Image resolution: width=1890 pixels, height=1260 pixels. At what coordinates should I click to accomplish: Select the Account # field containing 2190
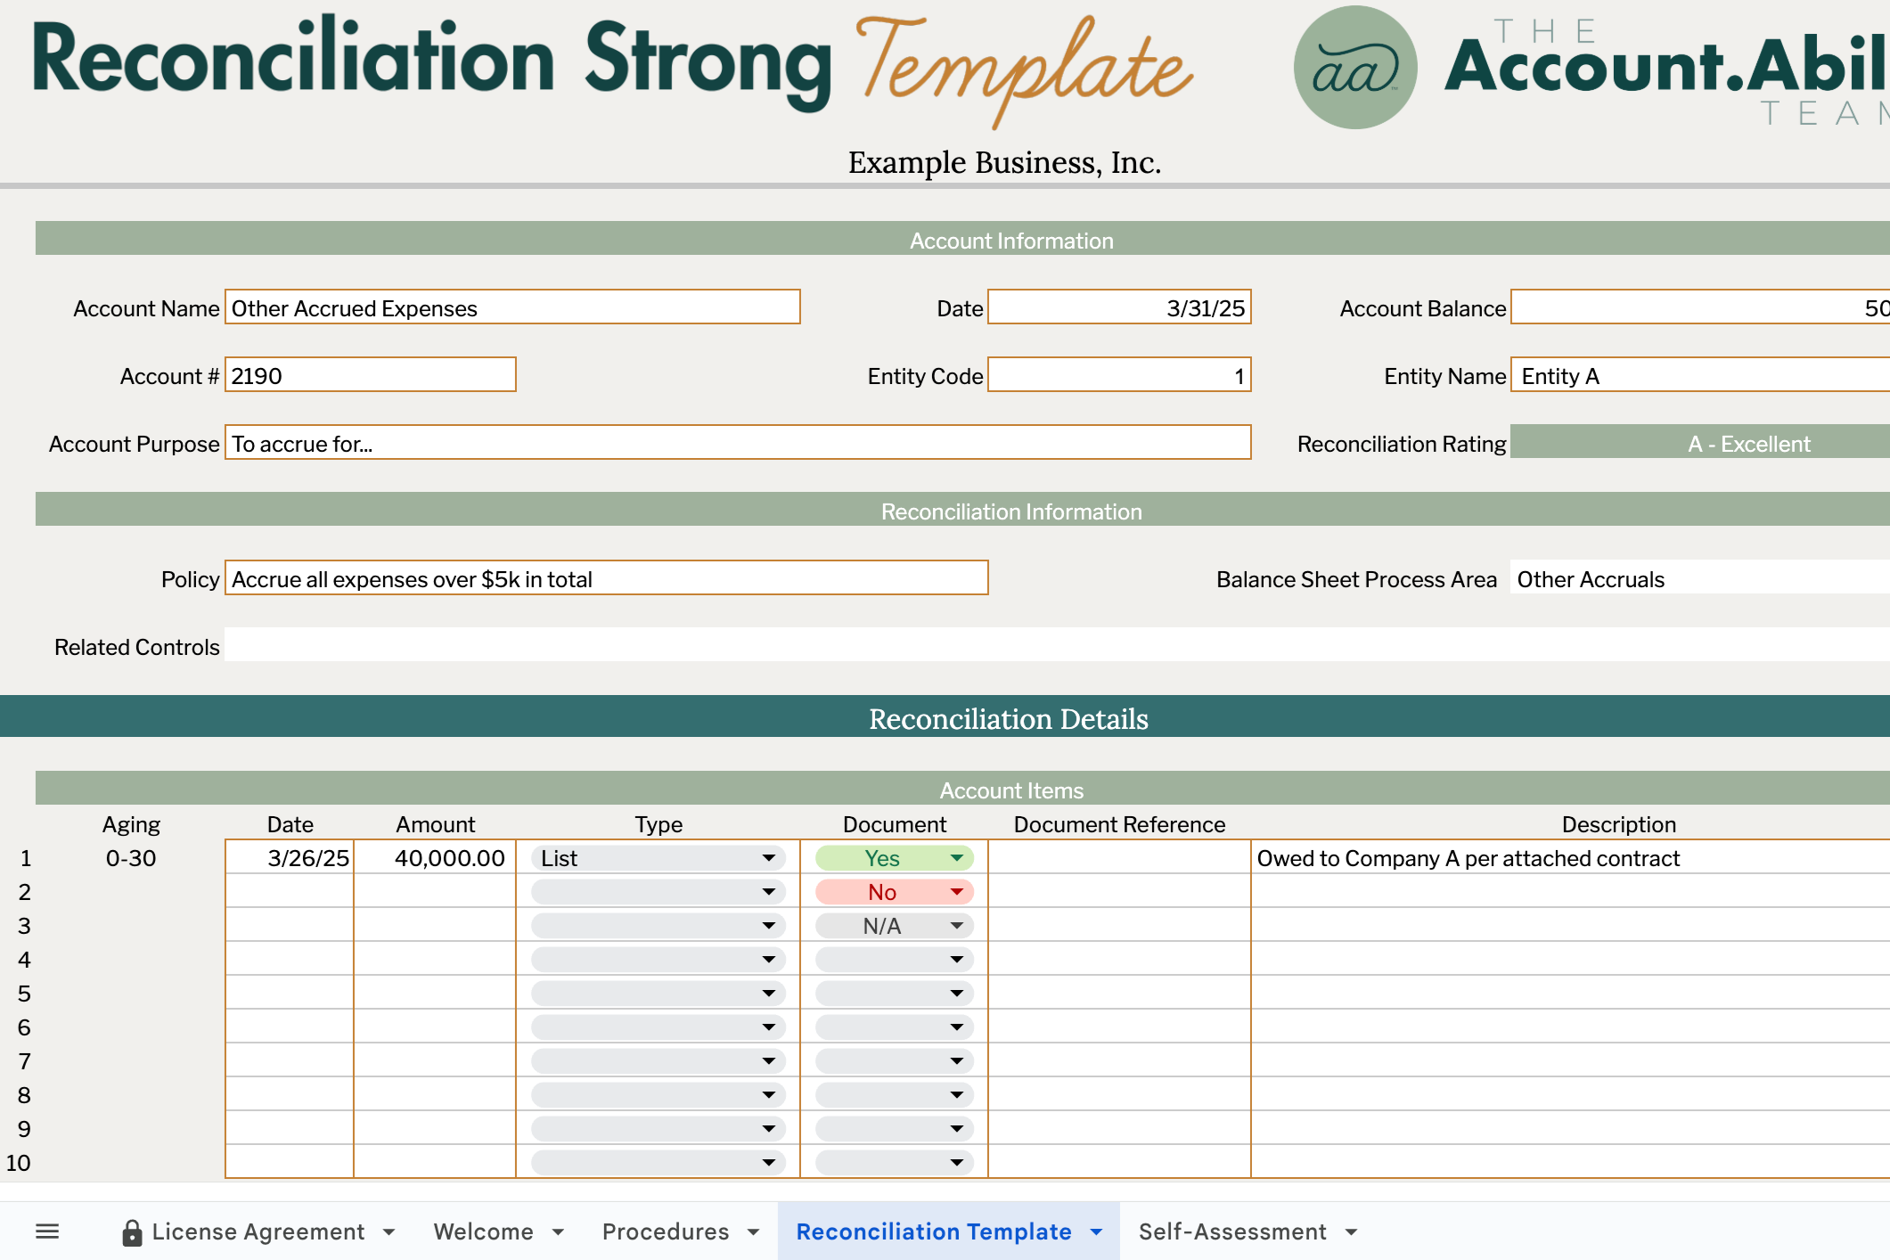tap(369, 375)
